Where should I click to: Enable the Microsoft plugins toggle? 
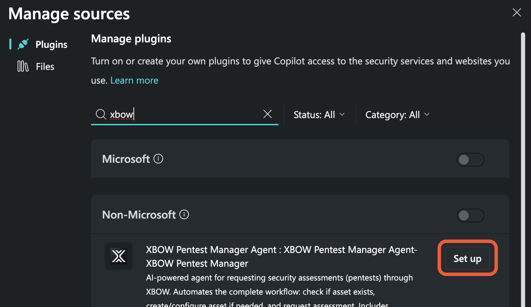pyautogui.click(x=470, y=160)
